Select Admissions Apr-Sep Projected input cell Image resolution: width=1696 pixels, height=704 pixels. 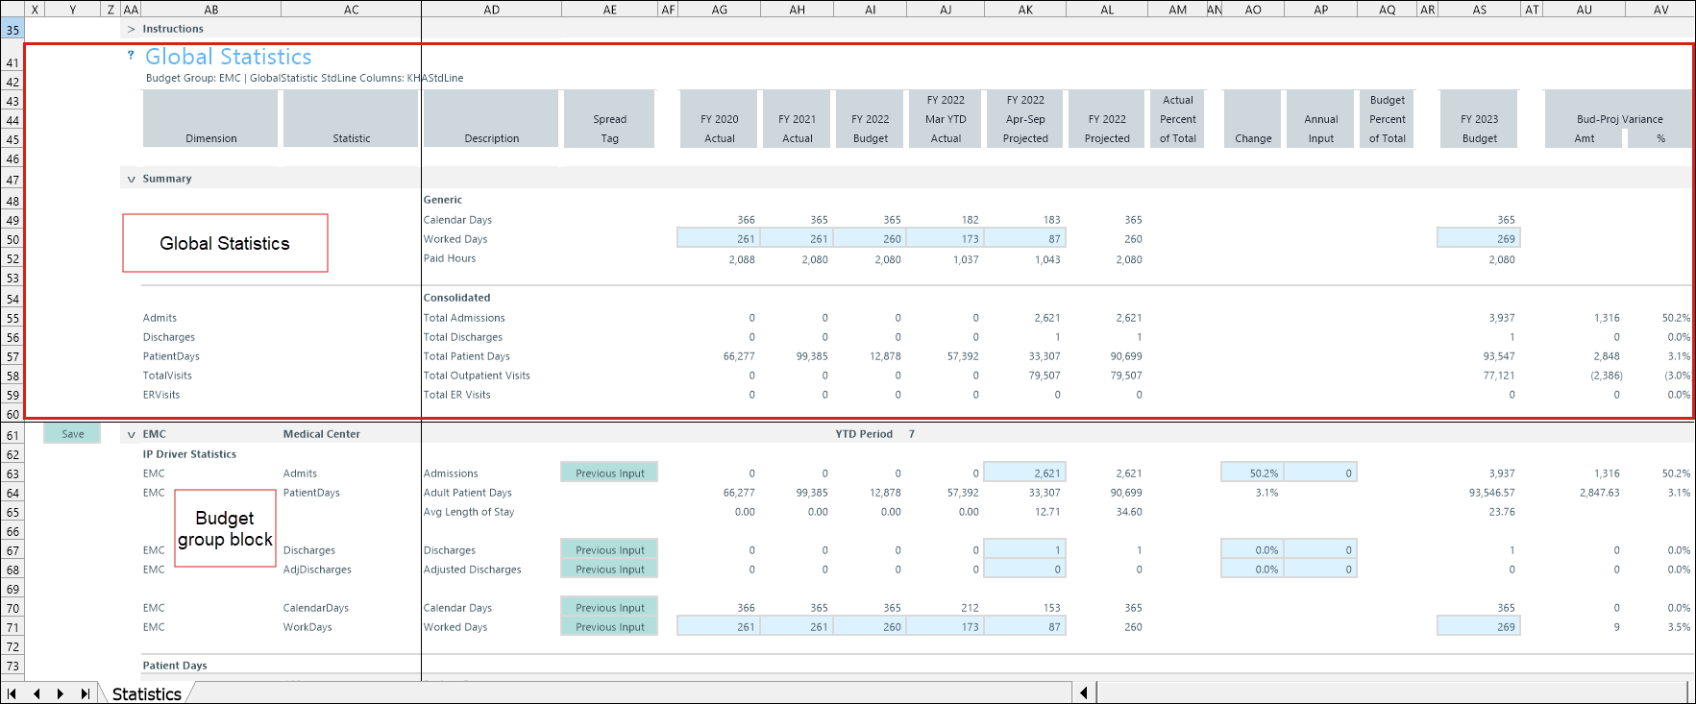[x=1024, y=473]
